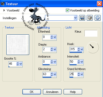Image resolution: width=103 pixels, height=97 pixels.
Task: Adjust Grootte % spinner arrows
Action: pos(18,64)
